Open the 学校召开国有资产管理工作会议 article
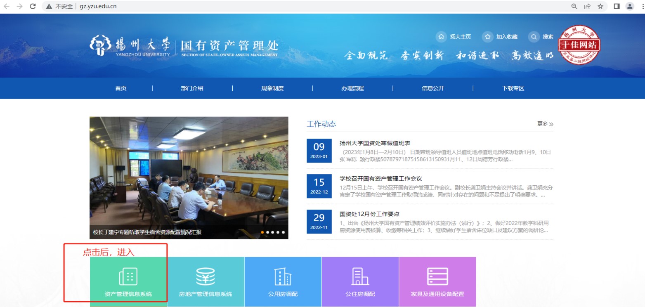Image resolution: width=645 pixels, height=307 pixels. point(380,179)
